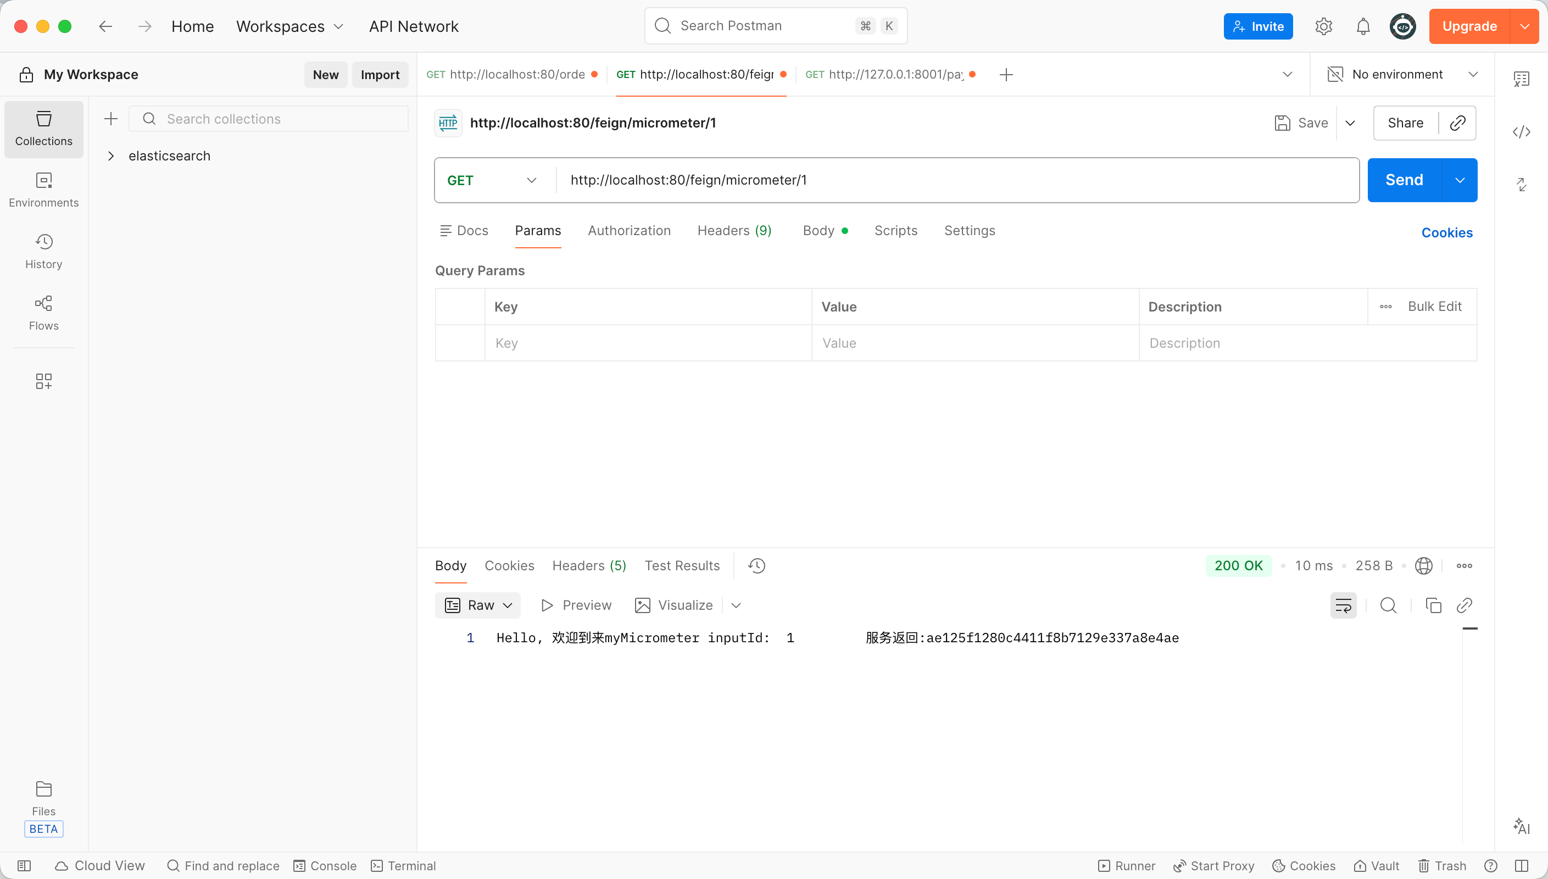Open the History sidebar panel

[x=43, y=251]
